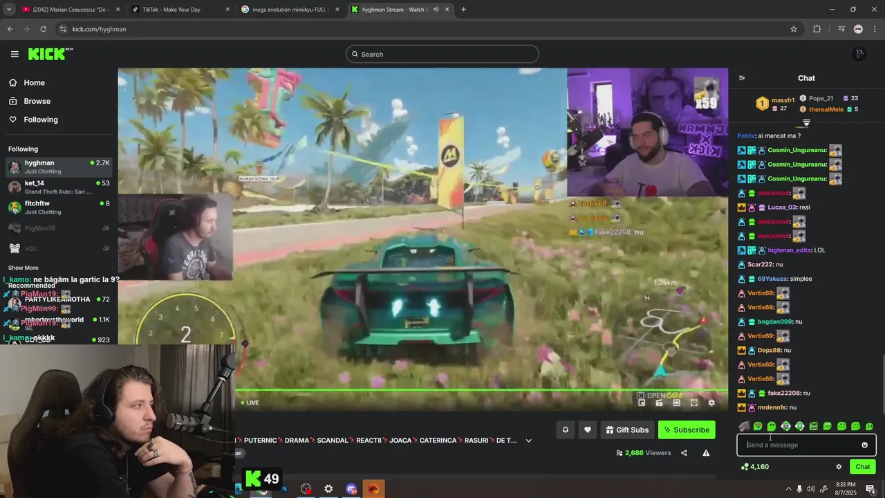Toggle stream notifications bell
The image size is (885, 498).
(x=566, y=430)
